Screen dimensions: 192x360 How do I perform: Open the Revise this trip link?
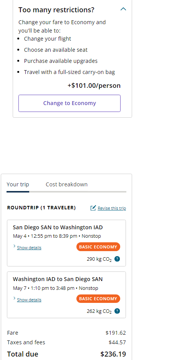click(x=112, y=208)
